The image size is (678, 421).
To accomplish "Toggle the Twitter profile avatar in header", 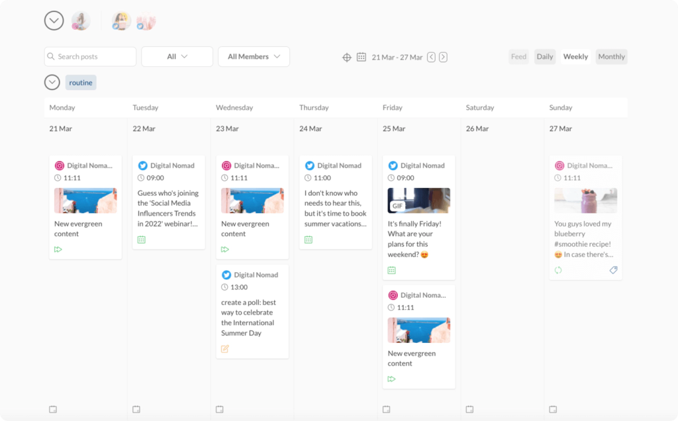I will coord(121,21).
